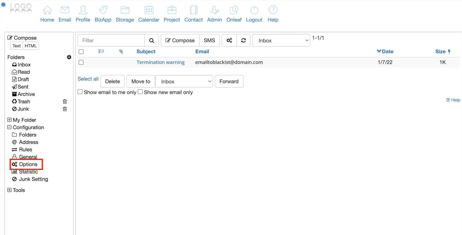
Task: Tick the checkbox for the Termination warning email
Action: click(x=81, y=62)
